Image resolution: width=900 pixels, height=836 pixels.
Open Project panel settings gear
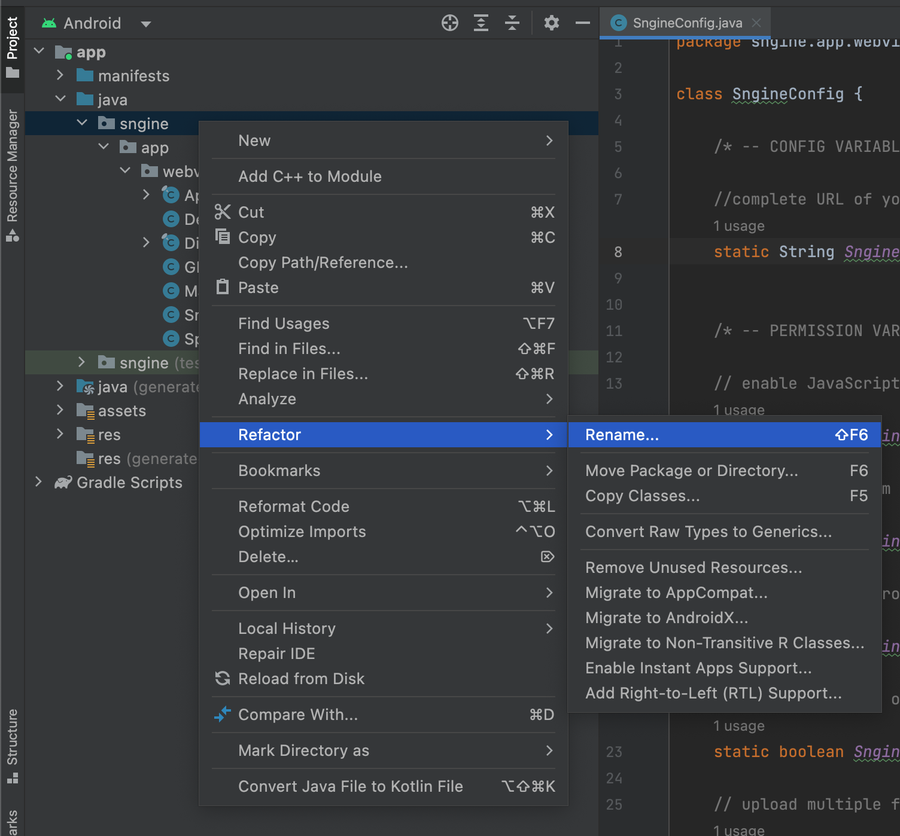[551, 23]
